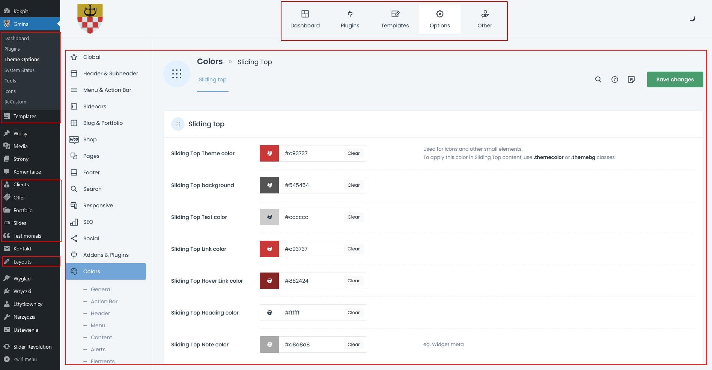Open the Dashboard top tab

tap(305, 19)
